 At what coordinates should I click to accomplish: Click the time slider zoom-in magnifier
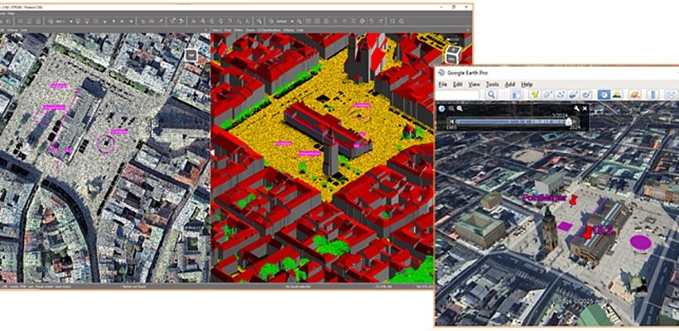[x=460, y=108]
